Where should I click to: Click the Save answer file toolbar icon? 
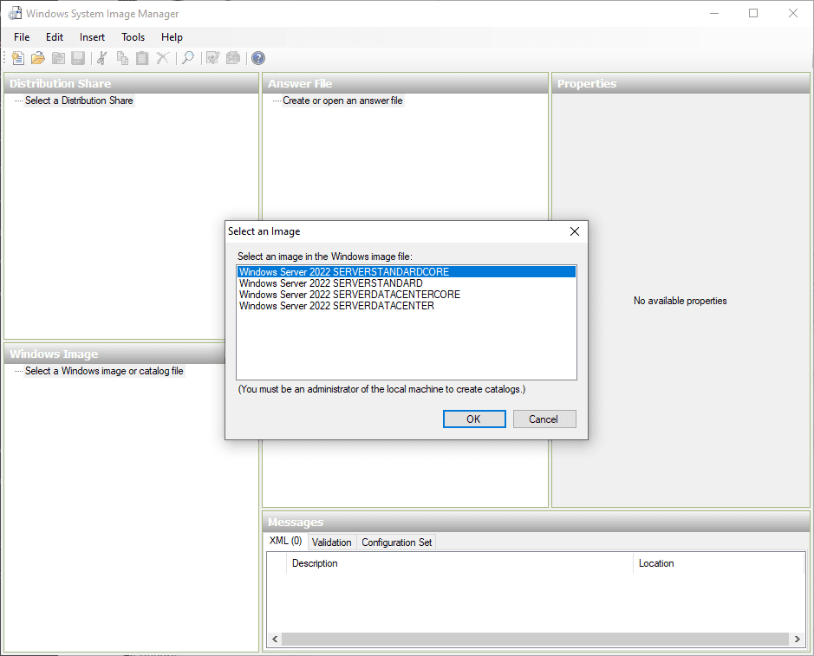[x=78, y=58]
